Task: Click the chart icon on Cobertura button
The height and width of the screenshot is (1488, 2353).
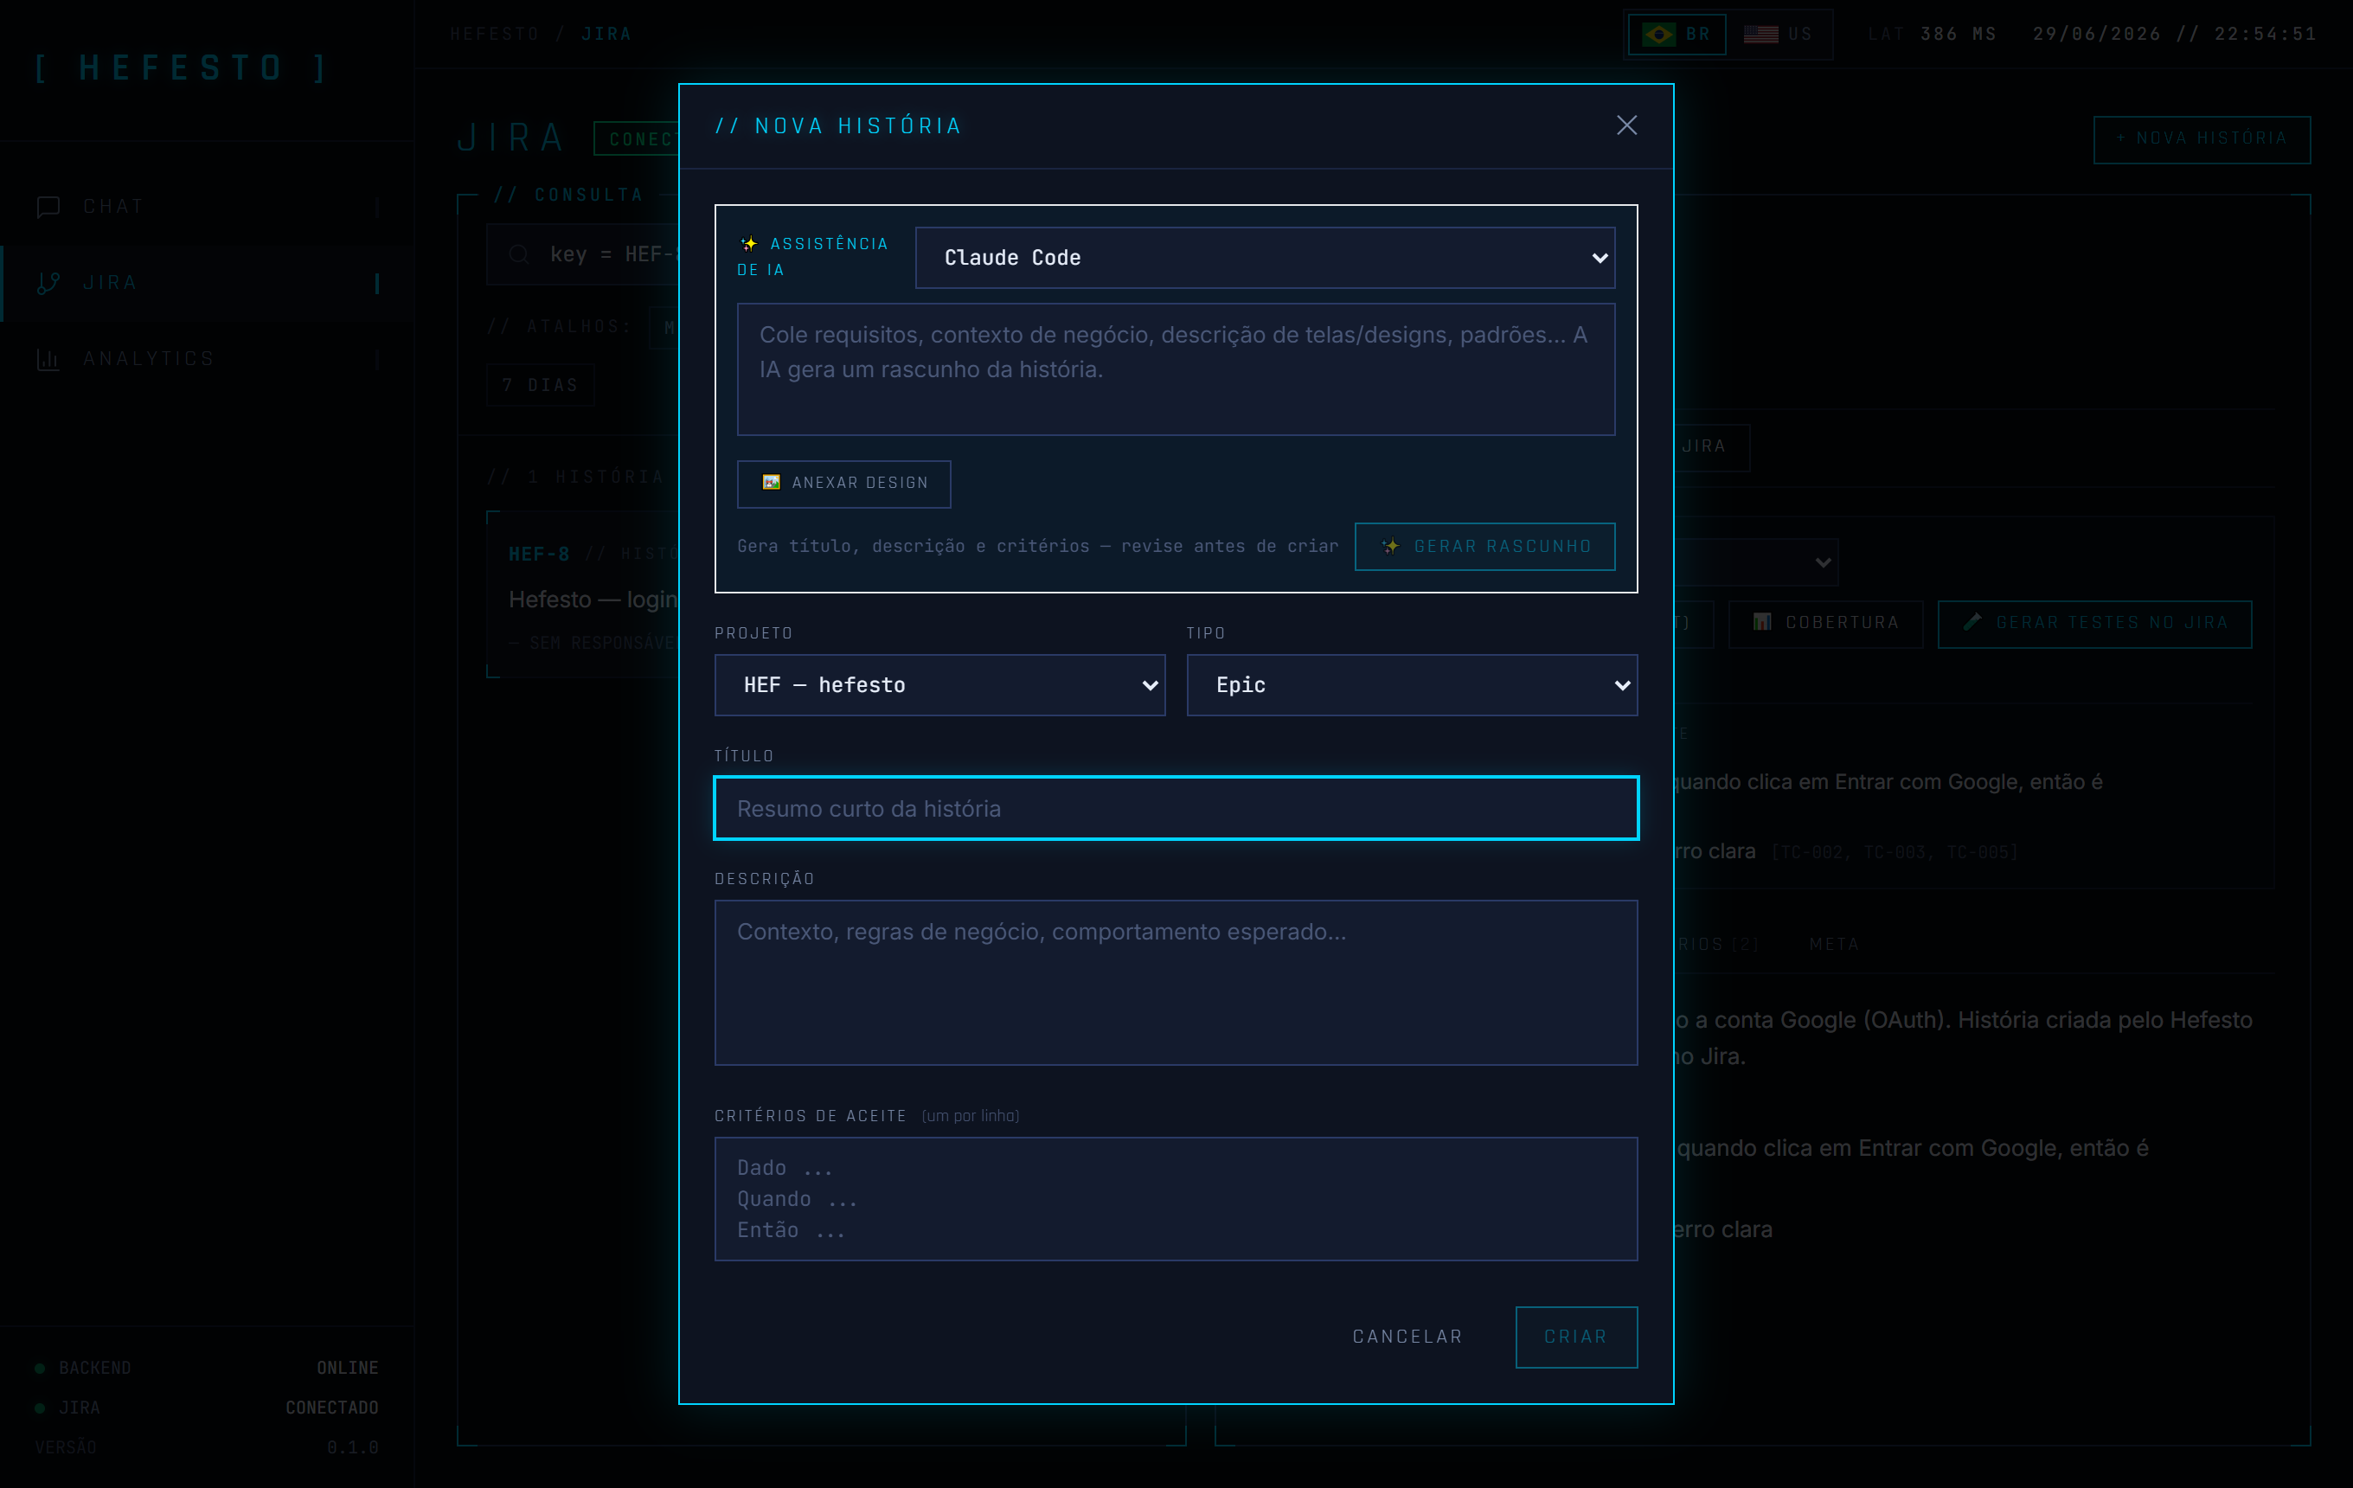Action: [1762, 622]
